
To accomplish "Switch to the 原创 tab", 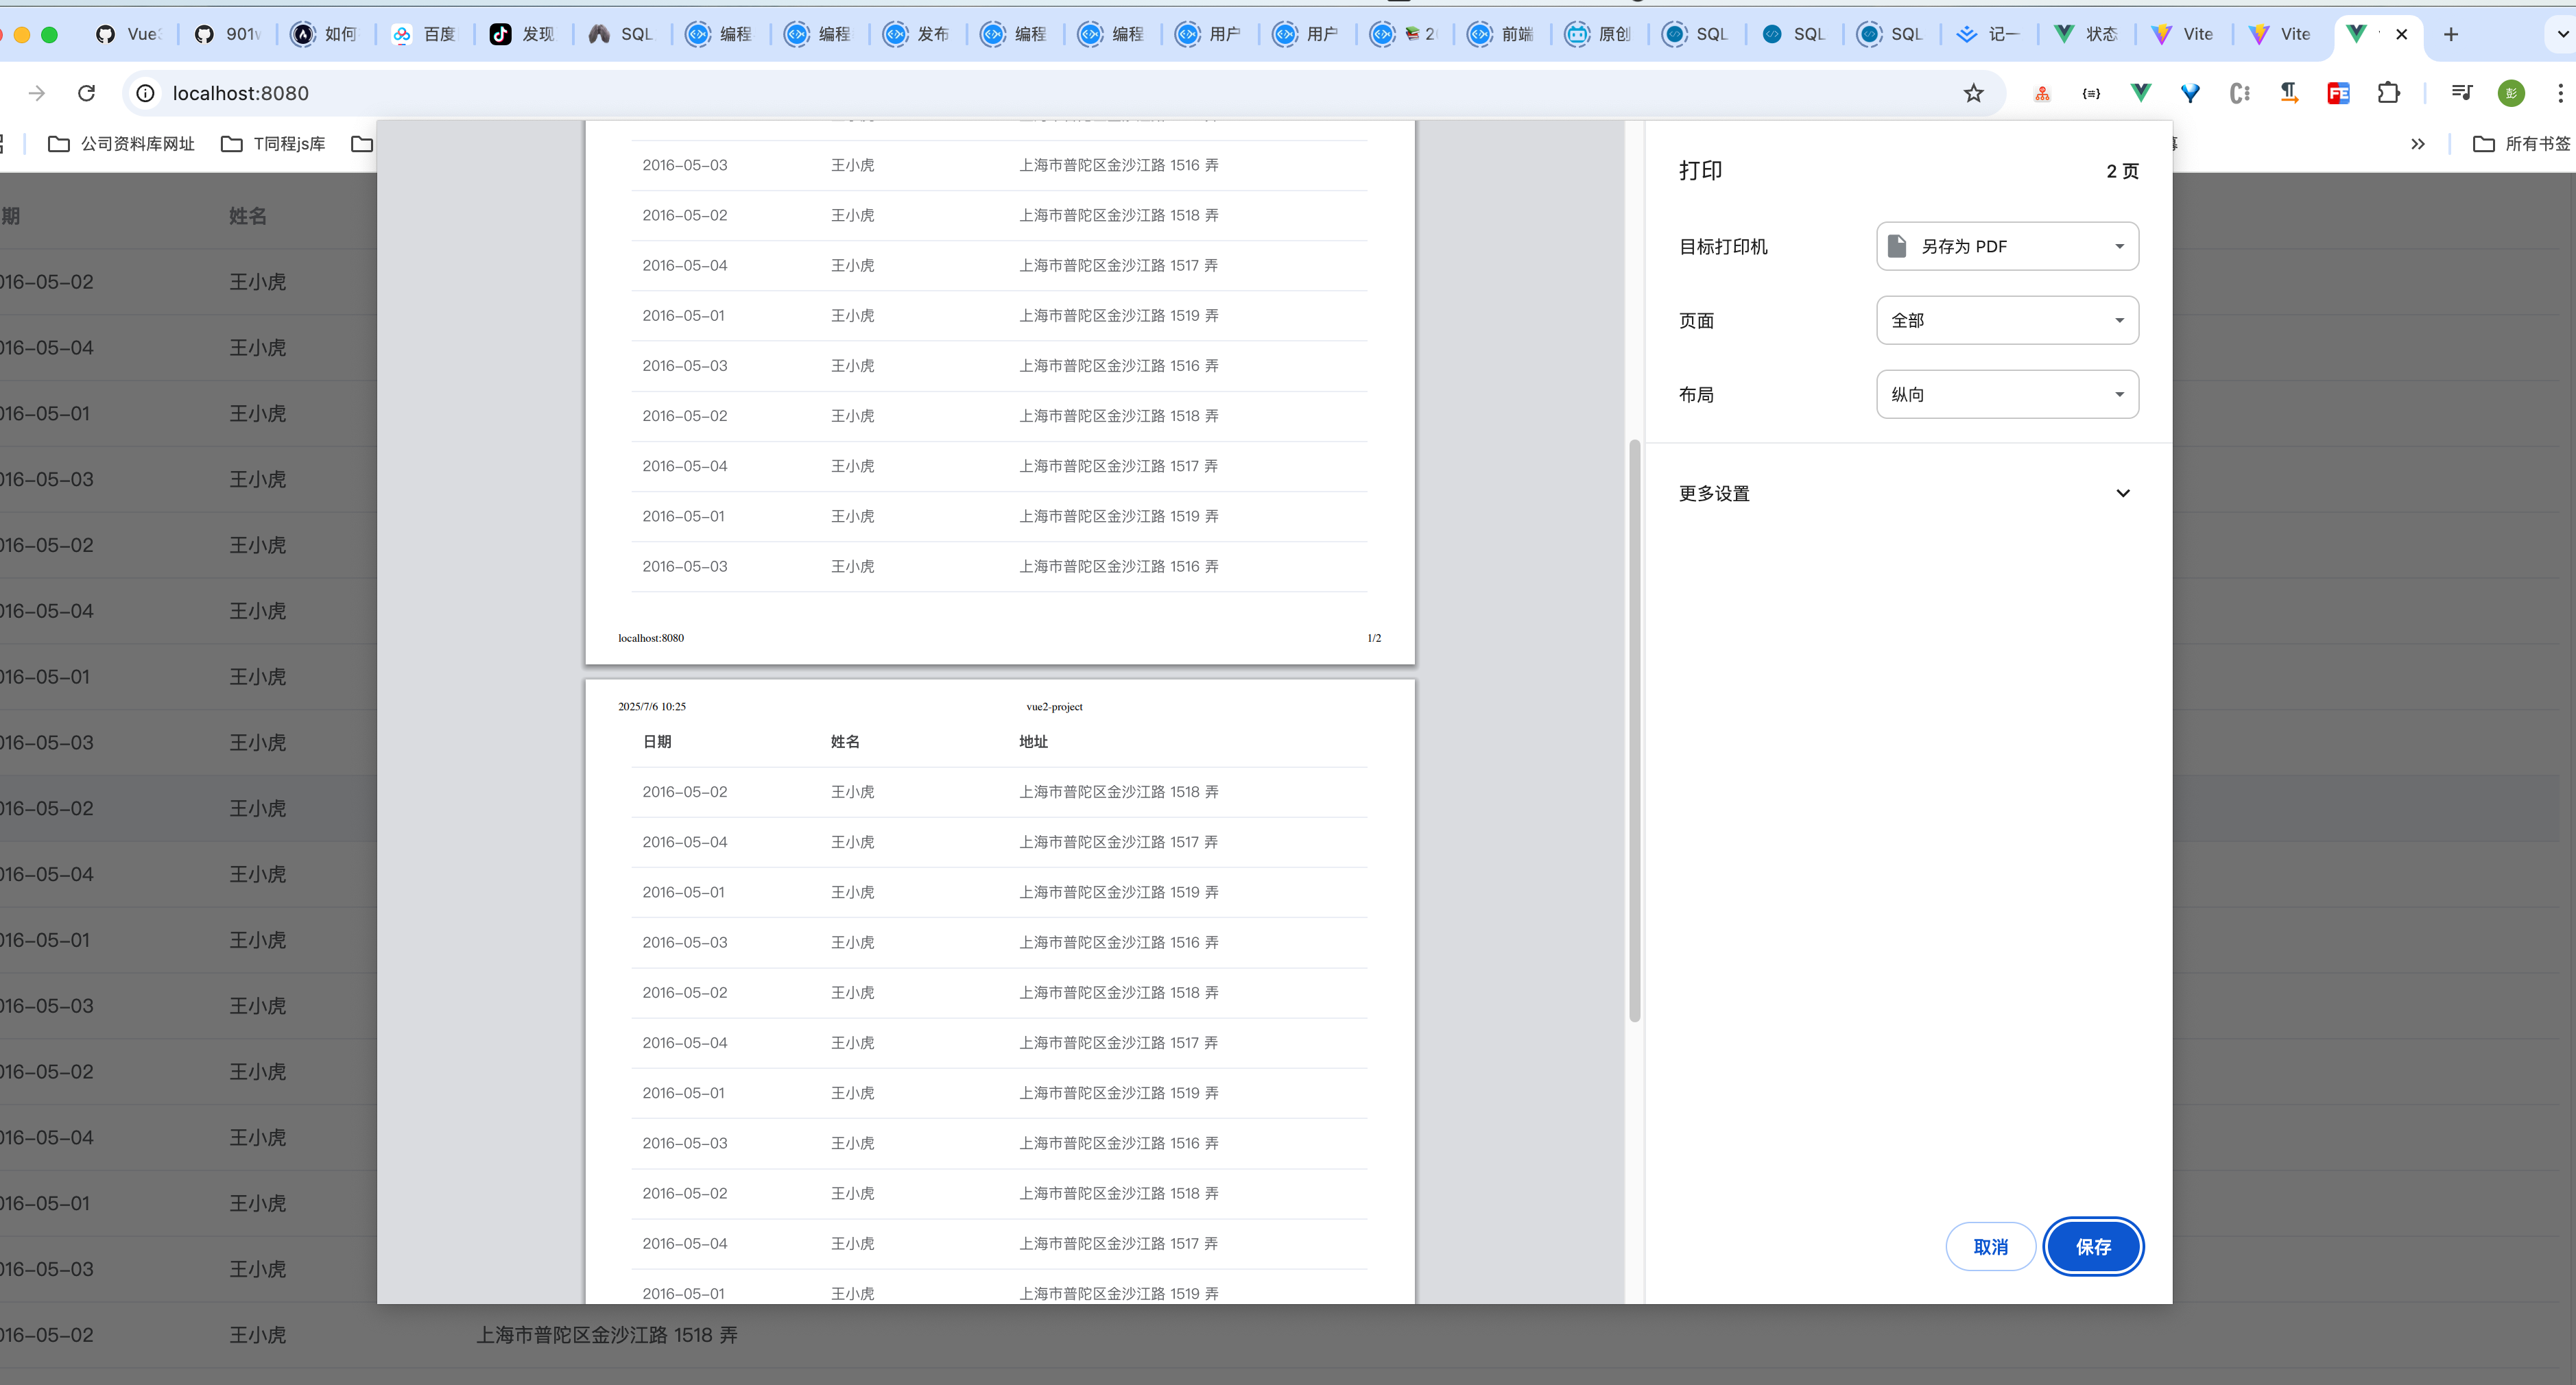I will coord(1598,34).
